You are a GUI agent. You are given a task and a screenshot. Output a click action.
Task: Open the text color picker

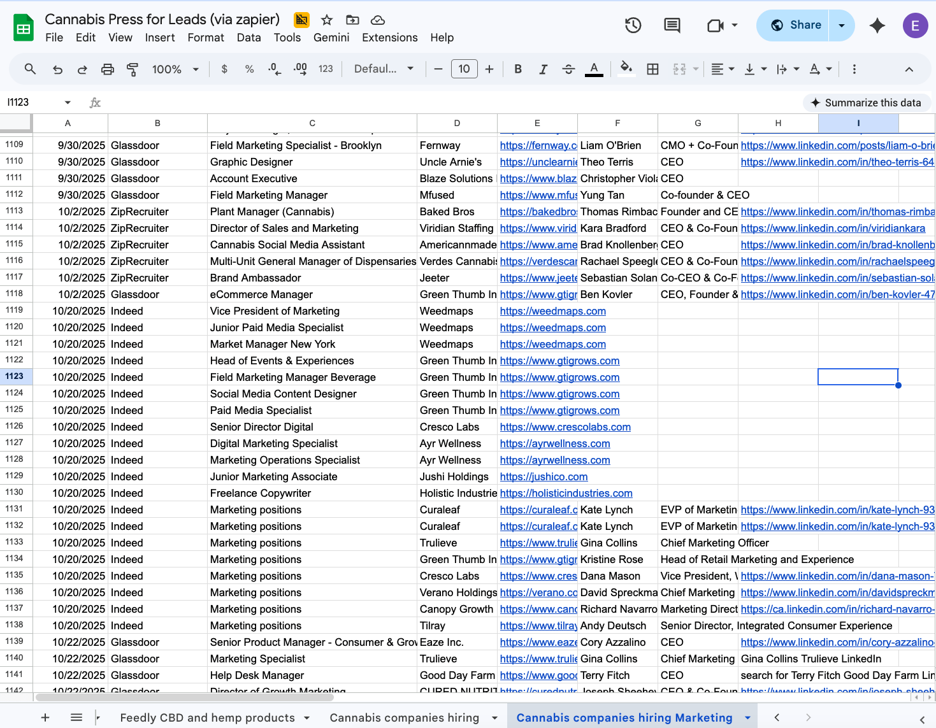(594, 69)
